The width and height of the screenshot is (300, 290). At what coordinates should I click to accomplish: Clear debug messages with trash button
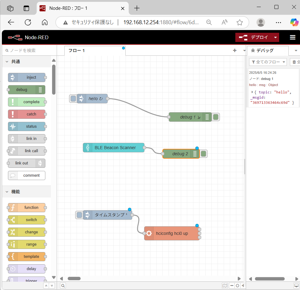coord(295,62)
